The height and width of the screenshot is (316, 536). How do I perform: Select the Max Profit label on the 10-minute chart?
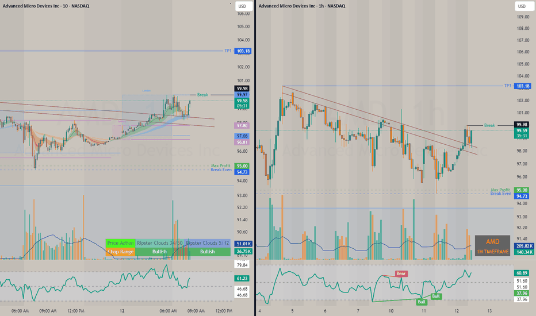click(x=220, y=165)
